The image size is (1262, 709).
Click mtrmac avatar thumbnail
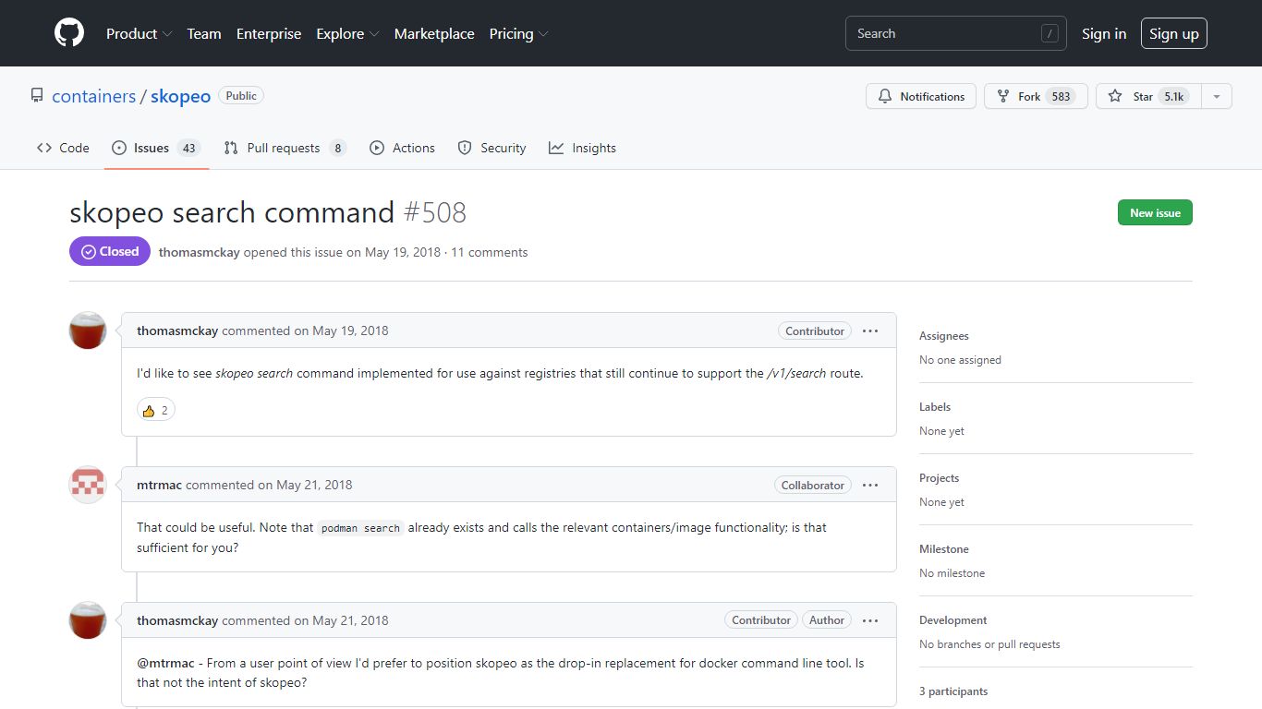(x=88, y=485)
